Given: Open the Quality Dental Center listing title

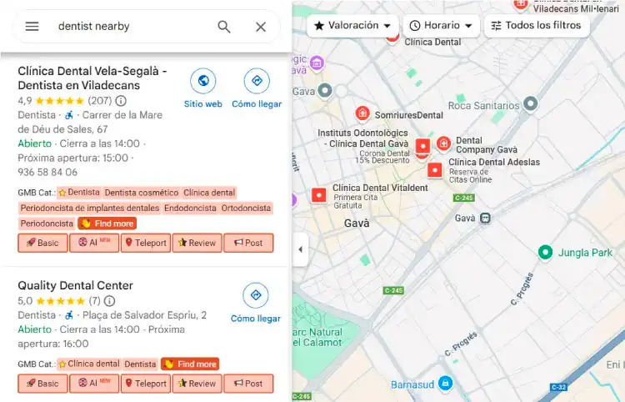Looking at the screenshot, I should coord(75,285).
